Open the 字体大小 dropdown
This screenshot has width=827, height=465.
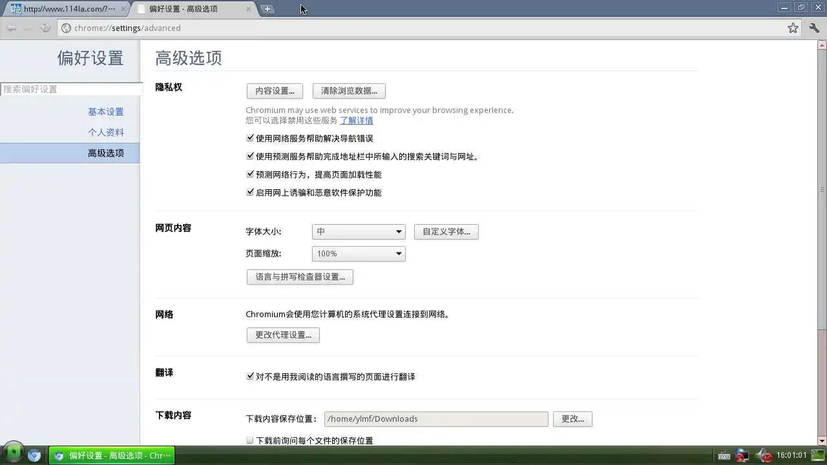pyautogui.click(x=359, y=232)
